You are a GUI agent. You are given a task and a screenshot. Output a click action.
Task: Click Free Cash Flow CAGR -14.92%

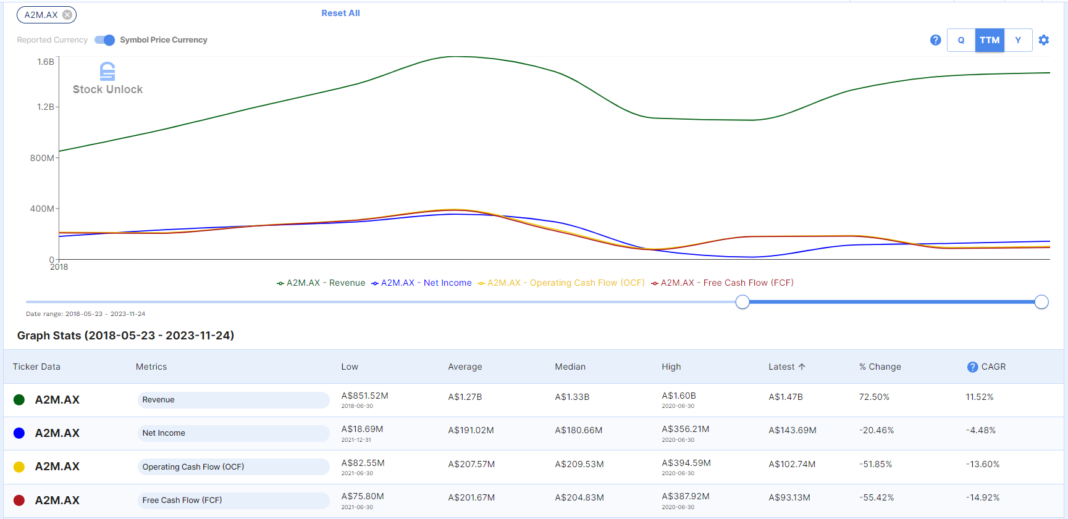(983, 497)
